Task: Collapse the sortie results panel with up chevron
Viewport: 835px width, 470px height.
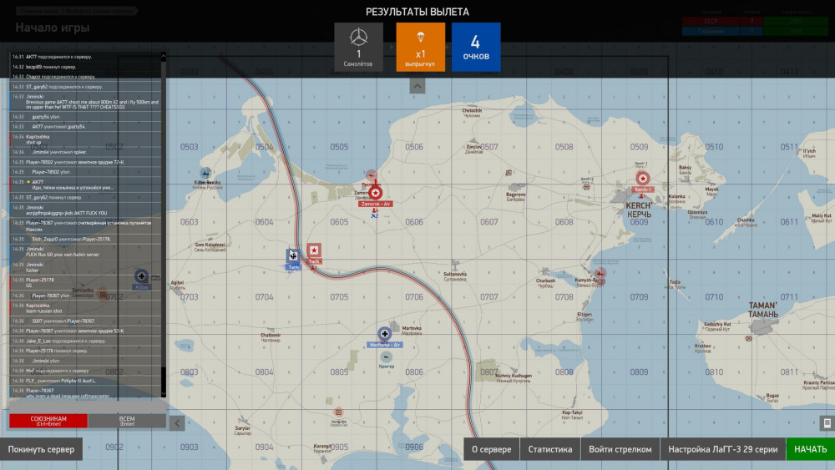Action: click(417, 86)
